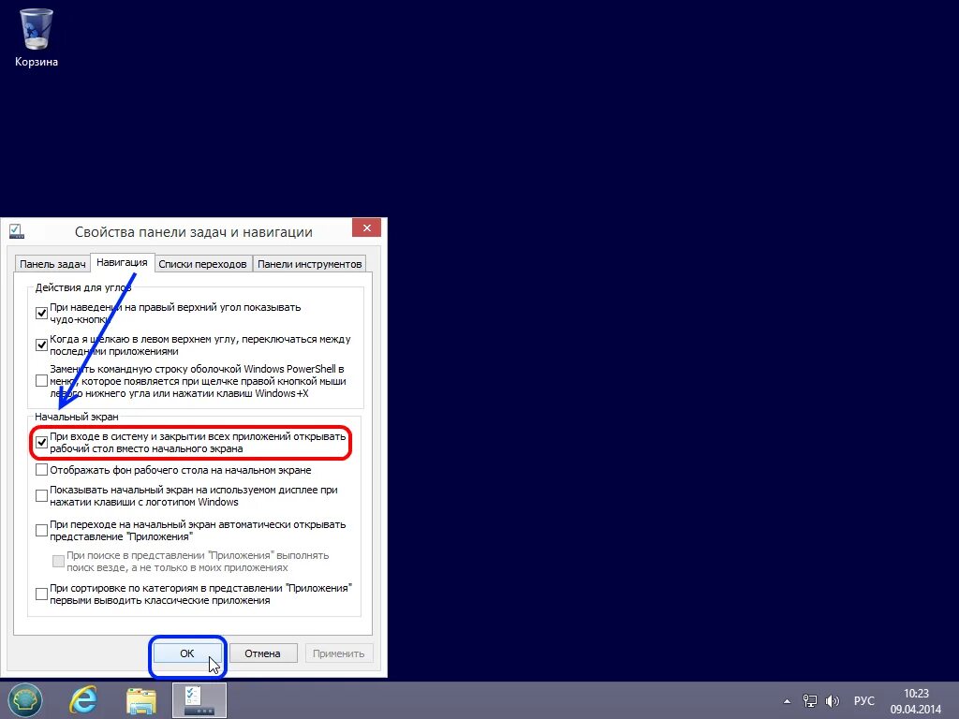Toggle switching recent apps at upper-left corner
The width and height of the screenshot is (959, 719).
[x=41, y=345]
